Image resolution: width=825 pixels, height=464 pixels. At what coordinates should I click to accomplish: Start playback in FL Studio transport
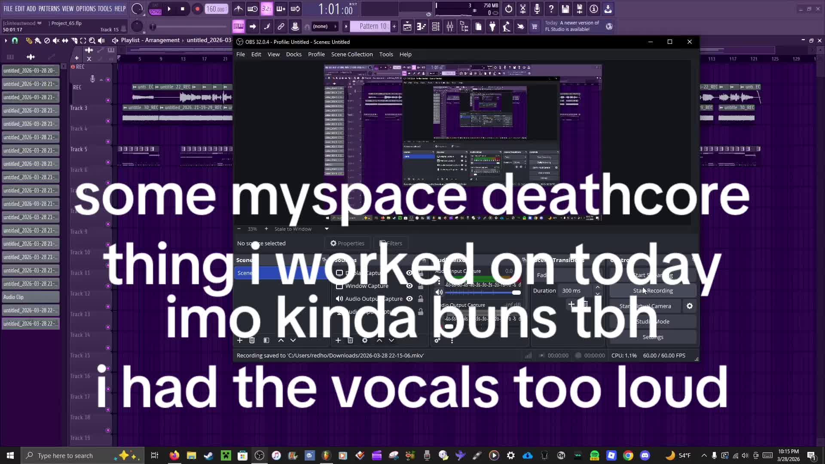pyautogui.click(x=169, y=9)
